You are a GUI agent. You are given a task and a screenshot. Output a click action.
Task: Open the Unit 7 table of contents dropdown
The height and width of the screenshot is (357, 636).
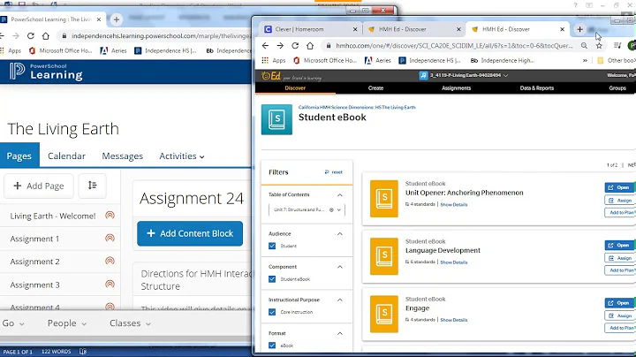click(338, 209)
